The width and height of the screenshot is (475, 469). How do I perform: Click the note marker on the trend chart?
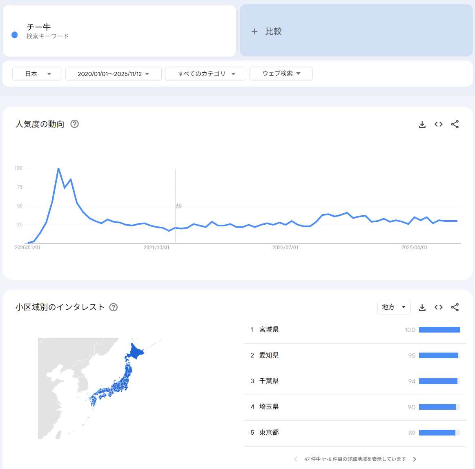tap(178, 206)
